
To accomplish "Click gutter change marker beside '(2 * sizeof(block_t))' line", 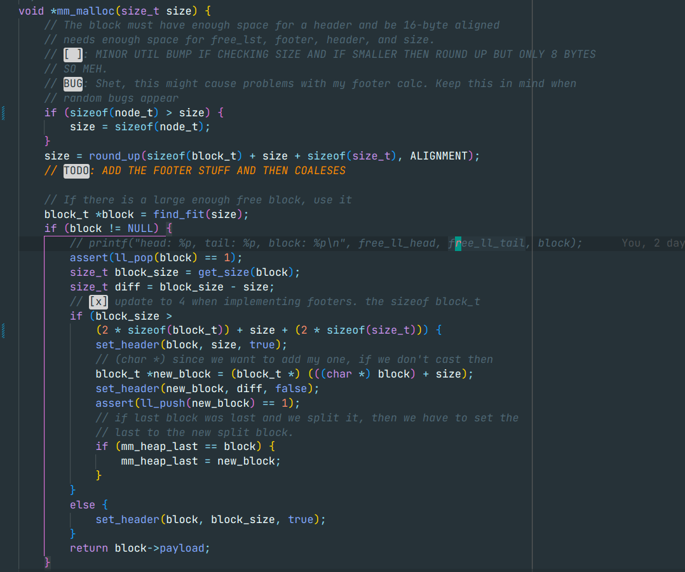I will coord(4,330).
